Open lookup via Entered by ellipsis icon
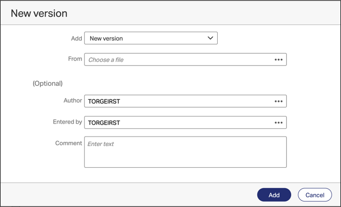Viewport: 341px width, 207px height. 278,122
